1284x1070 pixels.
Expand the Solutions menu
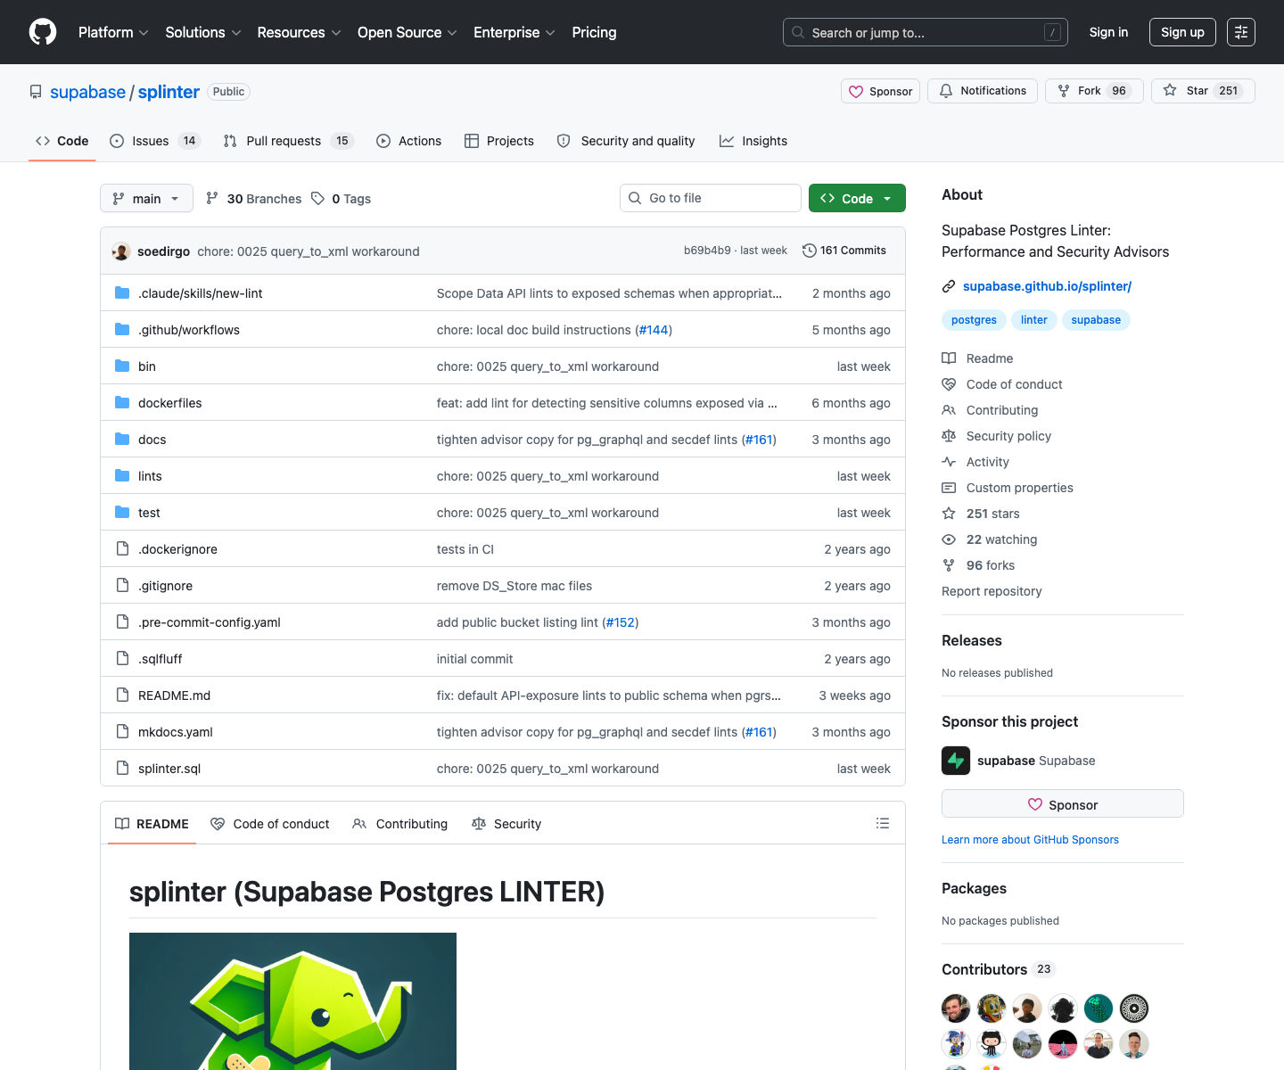(x=203, y=32)
